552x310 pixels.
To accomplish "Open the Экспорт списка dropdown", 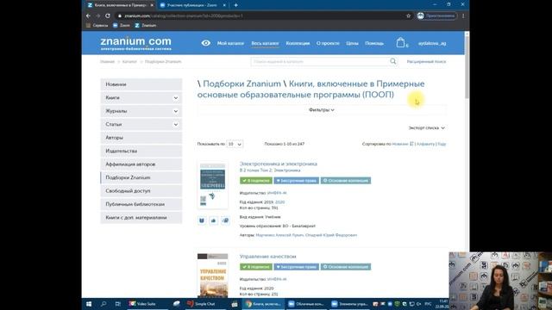I will [426, 128].
